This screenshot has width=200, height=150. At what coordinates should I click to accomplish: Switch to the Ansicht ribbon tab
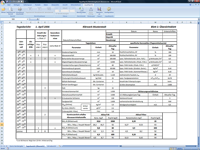65,5
